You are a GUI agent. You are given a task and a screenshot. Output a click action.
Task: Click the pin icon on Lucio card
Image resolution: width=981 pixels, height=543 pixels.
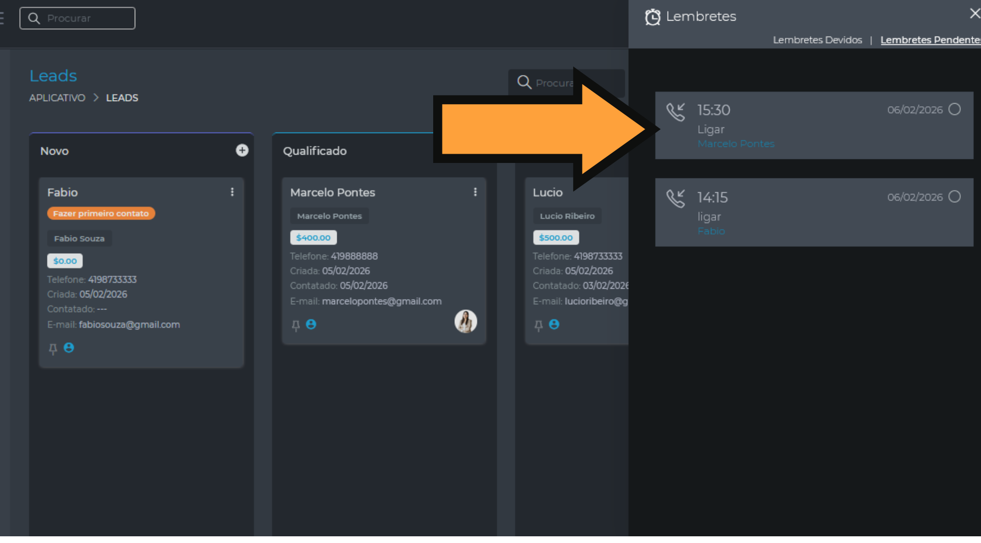[x=538, y=325]
